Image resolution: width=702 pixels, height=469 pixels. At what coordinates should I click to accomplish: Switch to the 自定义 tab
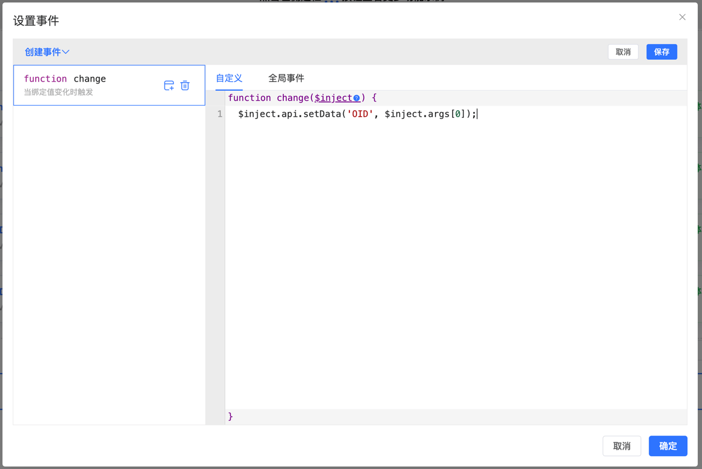[x=229, y=78]
